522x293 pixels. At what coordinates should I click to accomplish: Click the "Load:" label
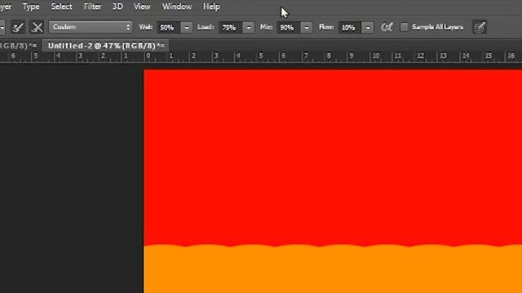206,27
